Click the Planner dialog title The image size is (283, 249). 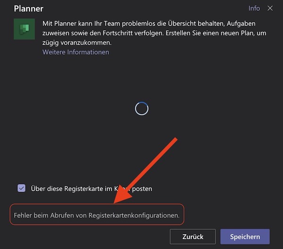click(28, 8)
